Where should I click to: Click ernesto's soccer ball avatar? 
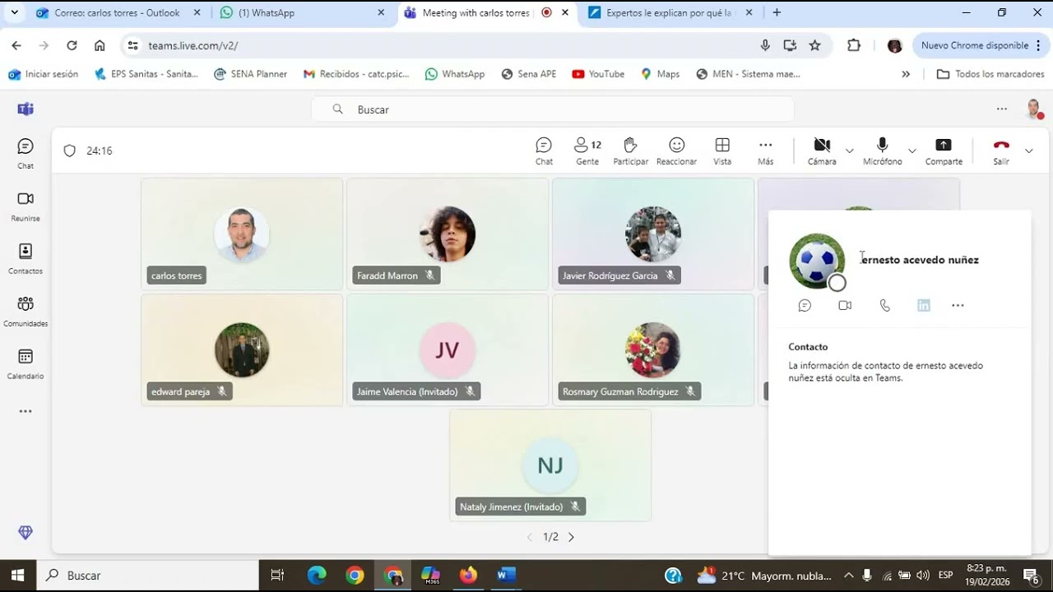[x=817, y=261]
